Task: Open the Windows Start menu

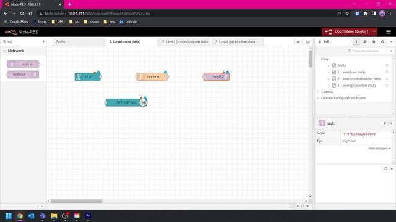Action: [x=8, y=216]
